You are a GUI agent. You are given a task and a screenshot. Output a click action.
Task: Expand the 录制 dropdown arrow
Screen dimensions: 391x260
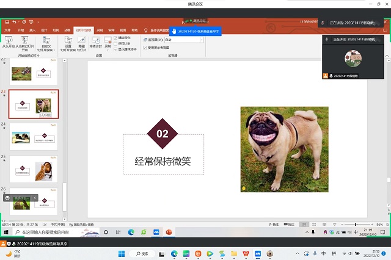tap(108, 46)
